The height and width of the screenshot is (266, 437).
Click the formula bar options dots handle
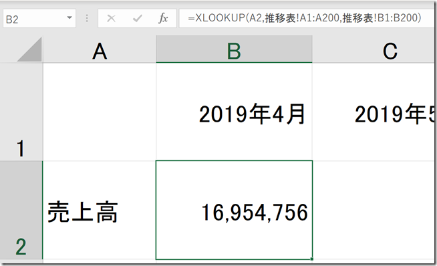point(87,19)
